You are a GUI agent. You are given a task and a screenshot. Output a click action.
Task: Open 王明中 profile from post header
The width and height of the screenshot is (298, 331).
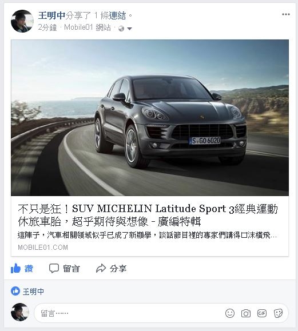tap(51, 15)
